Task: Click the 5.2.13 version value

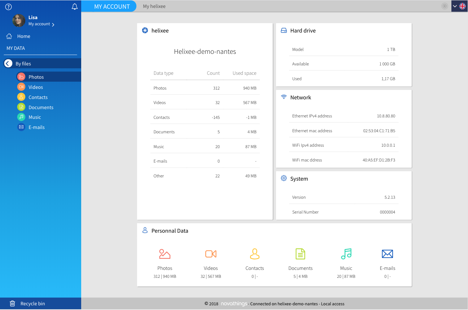Action: click(x=390, y=197)
